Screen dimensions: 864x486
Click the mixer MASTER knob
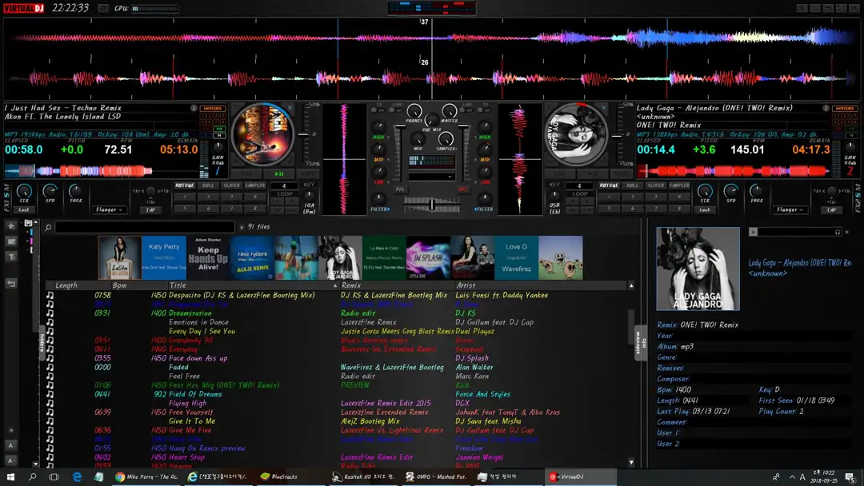pos(449,111)
